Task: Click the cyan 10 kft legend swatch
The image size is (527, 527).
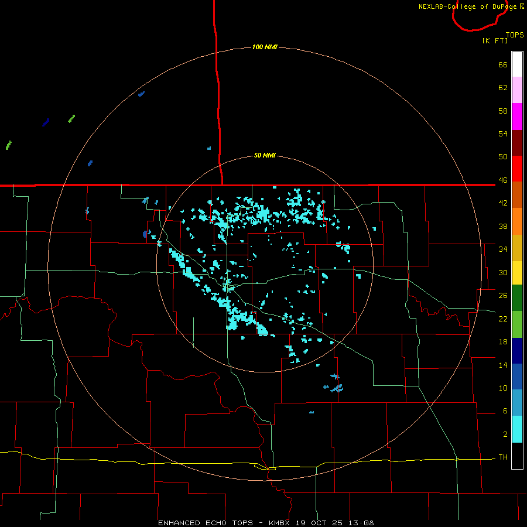Action: tap(517, 429)
